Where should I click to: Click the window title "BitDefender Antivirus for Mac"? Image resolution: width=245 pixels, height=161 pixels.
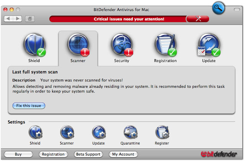coord(121,10)
